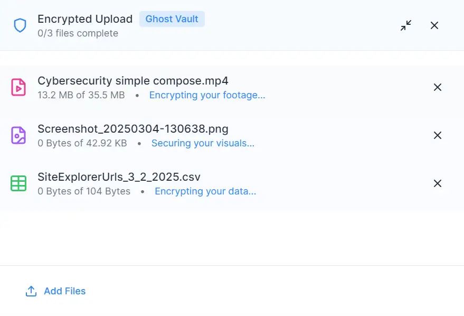Select the Cybersecurity simple compose.mp4 filename
This screenshot has height=316, width=464.
point(133,80)
